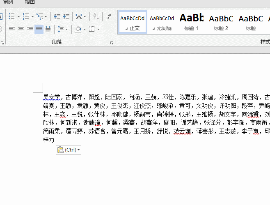Click the name 古博洋 in document
Image resolution: width=270 pixels, height=205 pixels.
tap(74, 97)
